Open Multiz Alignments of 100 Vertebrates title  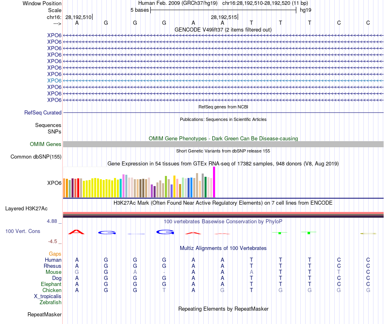point(223,248)
